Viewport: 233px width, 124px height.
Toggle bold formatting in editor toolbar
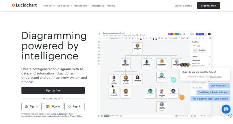(132, 38)
